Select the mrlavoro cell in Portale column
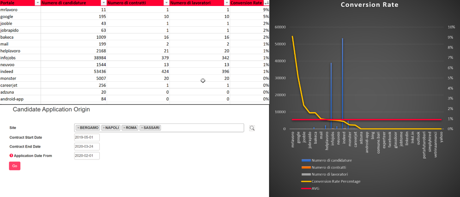 click(x=20, y=10)
